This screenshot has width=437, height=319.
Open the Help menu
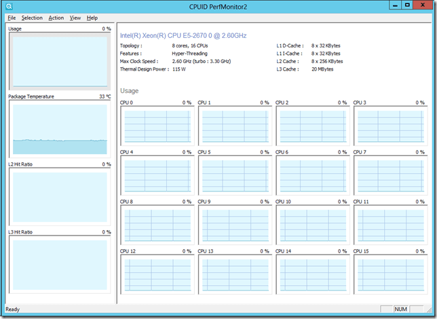click(92, 18)
